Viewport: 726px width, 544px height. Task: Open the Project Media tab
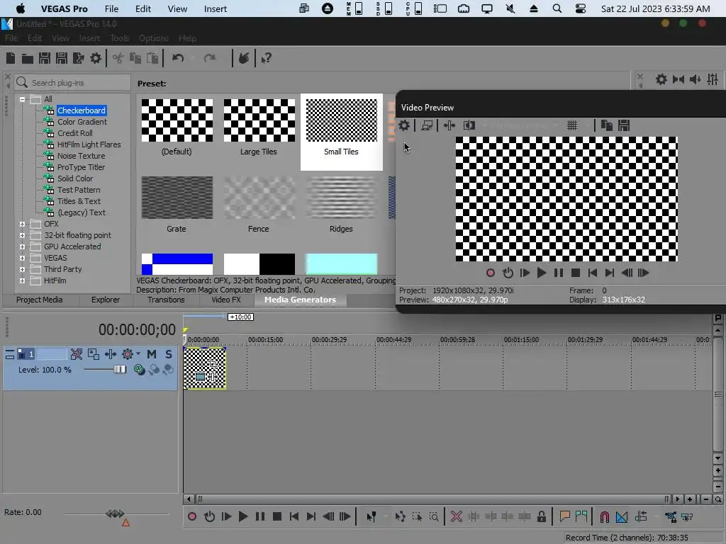click(x=40, y=300)
